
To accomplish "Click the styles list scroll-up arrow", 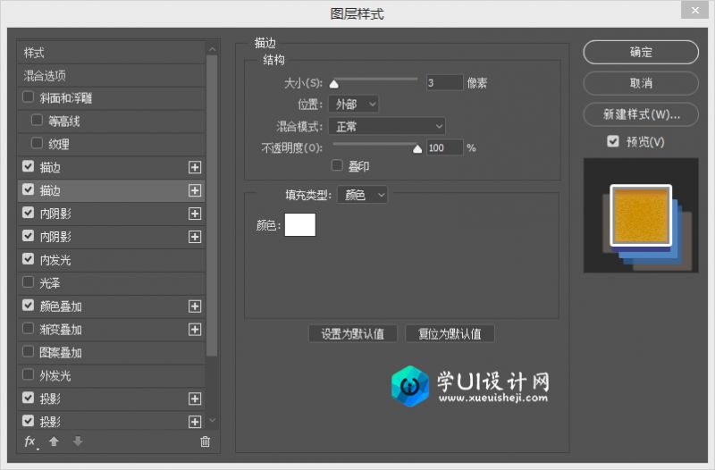I will click(x=212, y=49).
